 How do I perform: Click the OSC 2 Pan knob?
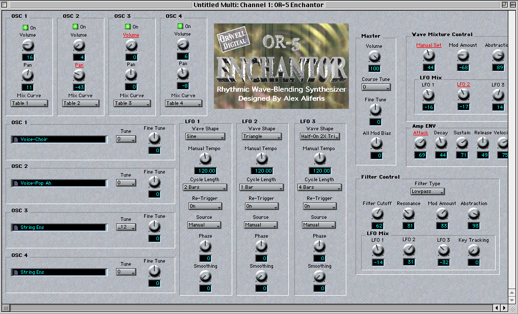[x=78, y=75]
